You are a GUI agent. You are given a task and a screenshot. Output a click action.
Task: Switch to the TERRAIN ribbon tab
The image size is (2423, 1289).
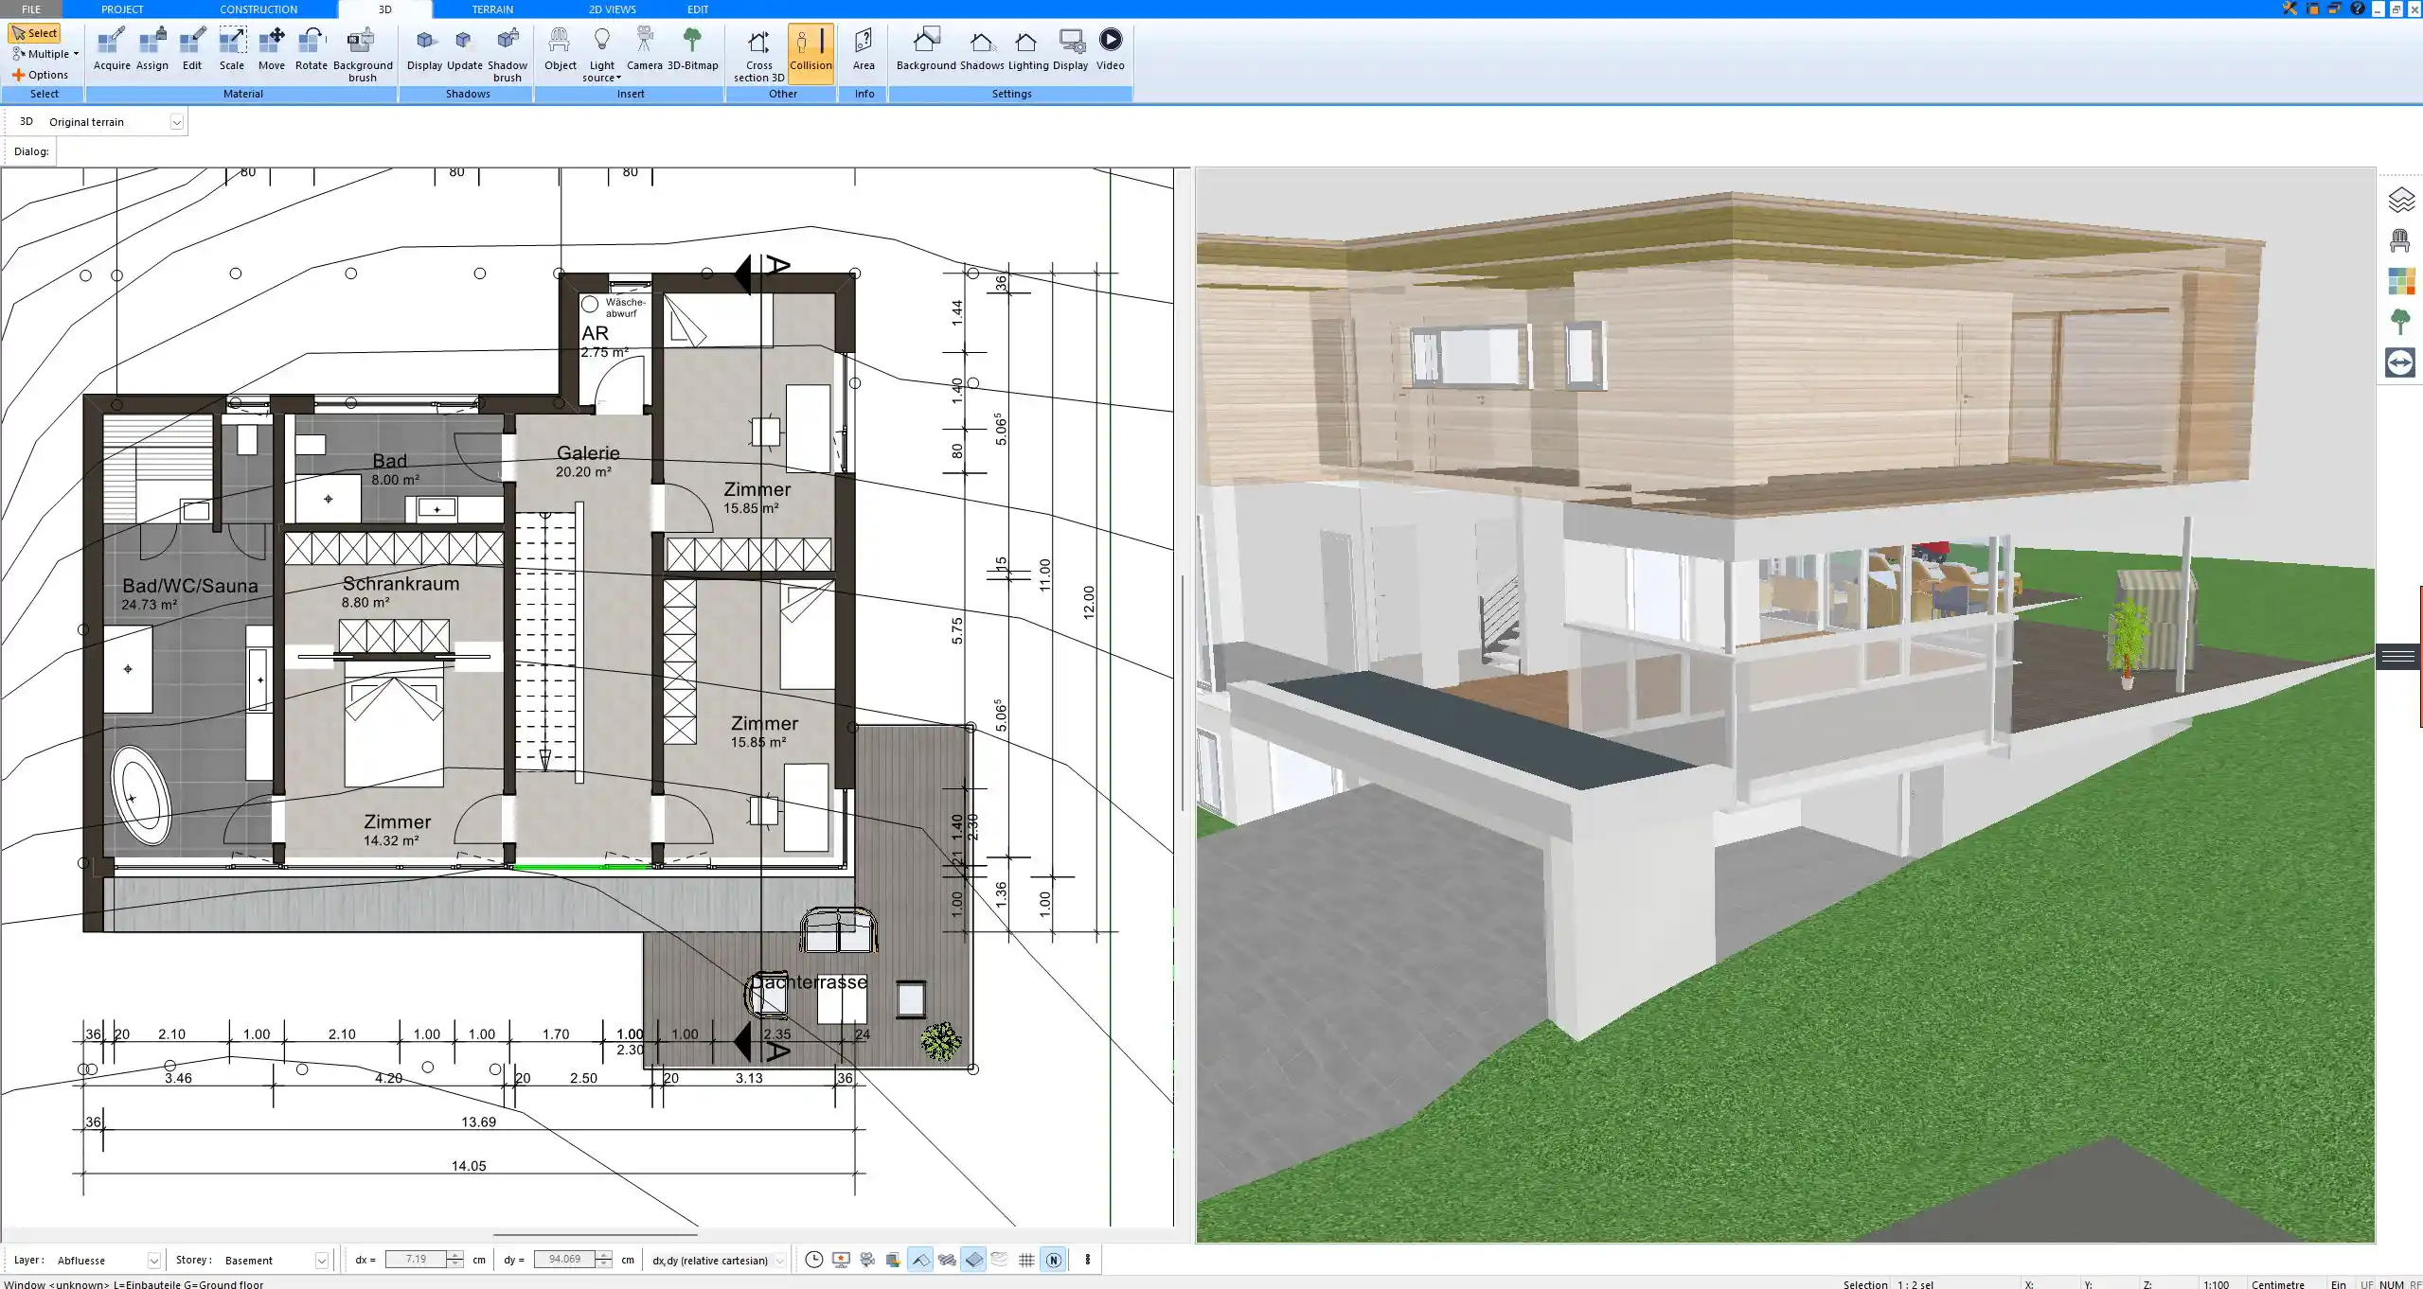pos(491,9)
